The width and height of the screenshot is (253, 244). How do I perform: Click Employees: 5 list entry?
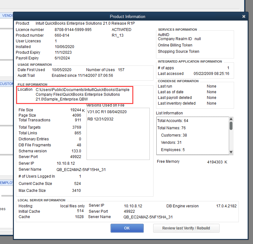click(173, 150)
